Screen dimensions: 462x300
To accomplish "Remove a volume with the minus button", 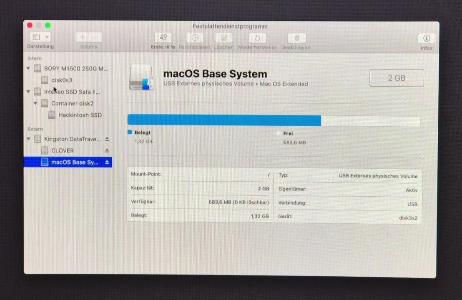I will click(x=95, y=37).
